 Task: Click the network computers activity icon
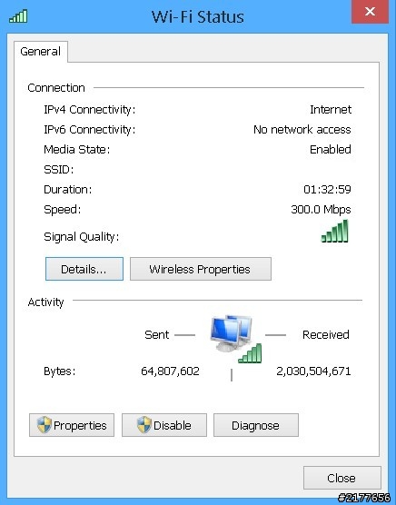[x=236, y=339]
